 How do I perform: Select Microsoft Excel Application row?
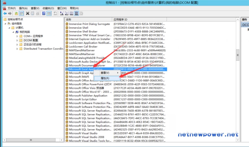(x=116, y=69)
